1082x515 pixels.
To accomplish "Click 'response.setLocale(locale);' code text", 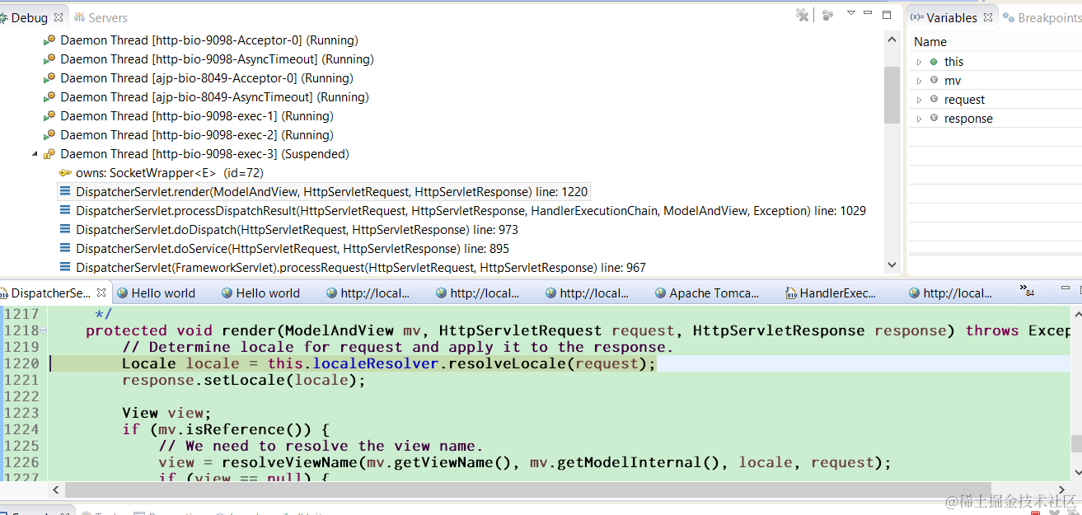I will [243, 380].
